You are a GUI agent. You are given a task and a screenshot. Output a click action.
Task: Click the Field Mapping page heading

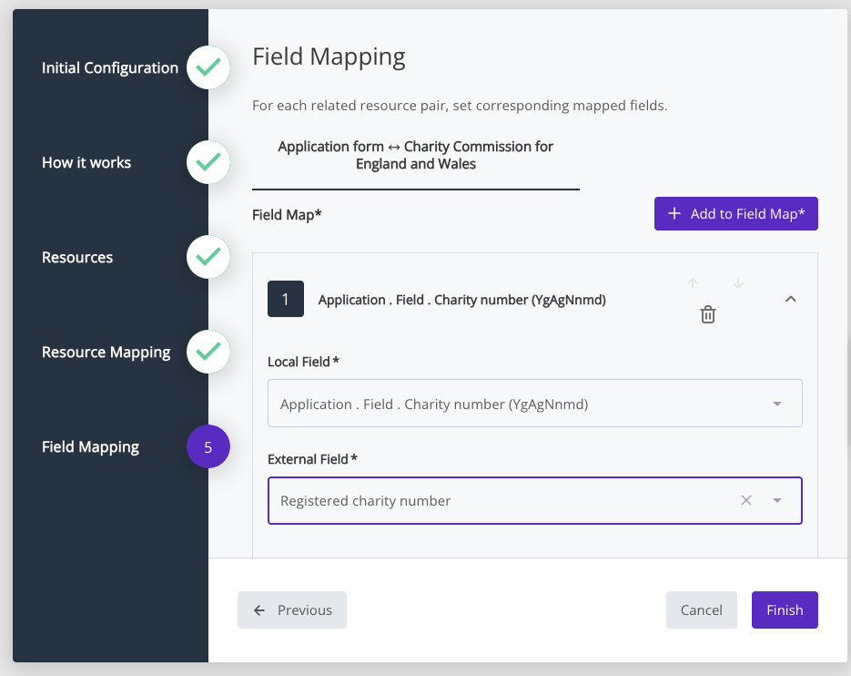click(x=329, y=57)
